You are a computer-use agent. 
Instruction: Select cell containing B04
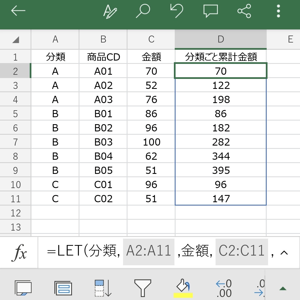(103, 156)
